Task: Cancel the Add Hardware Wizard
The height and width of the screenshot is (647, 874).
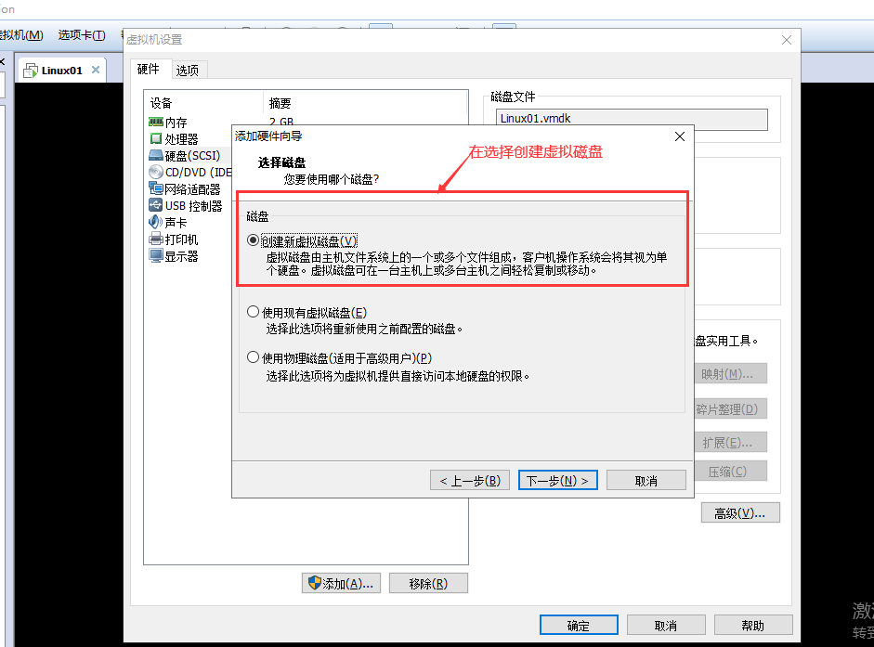Action: [x=646, y=480]
